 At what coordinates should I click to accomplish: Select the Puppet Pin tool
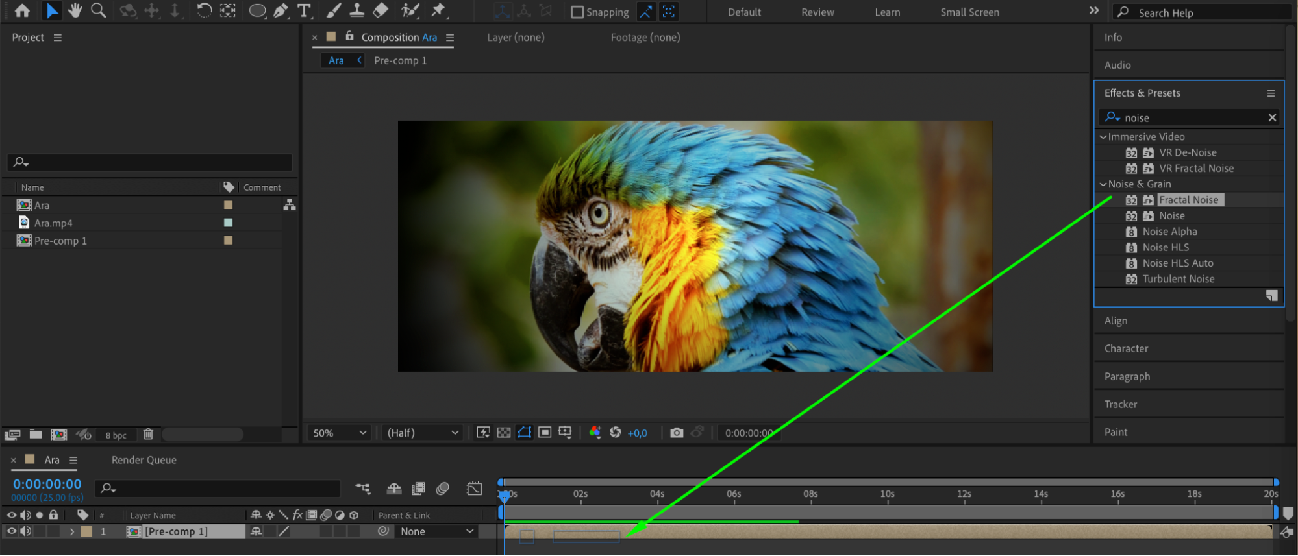tap(438, 10)
